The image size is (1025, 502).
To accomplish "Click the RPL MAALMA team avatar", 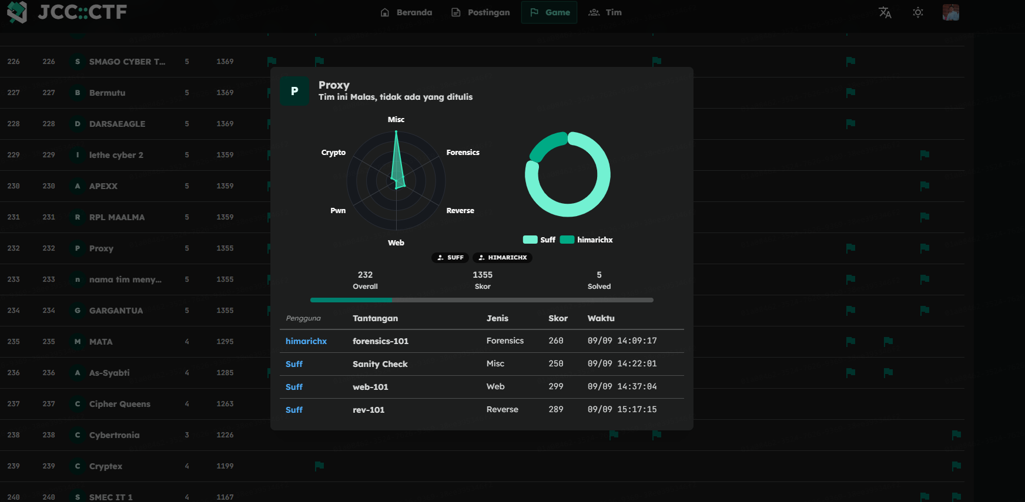I will pos(77,217).
